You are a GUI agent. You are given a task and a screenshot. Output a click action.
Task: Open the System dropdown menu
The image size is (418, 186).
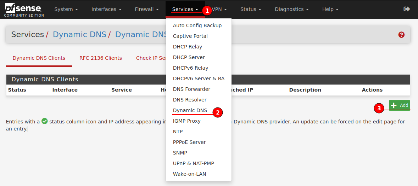(x=66, y=9)
